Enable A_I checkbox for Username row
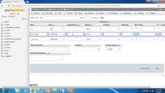The height and width of the screenshot is (93, 165). pos(158,33)
